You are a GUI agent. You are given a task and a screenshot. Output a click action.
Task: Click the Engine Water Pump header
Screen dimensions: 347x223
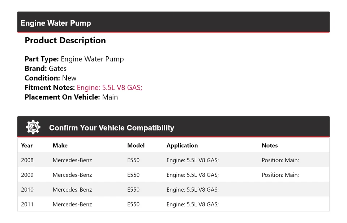click(56, 23)
